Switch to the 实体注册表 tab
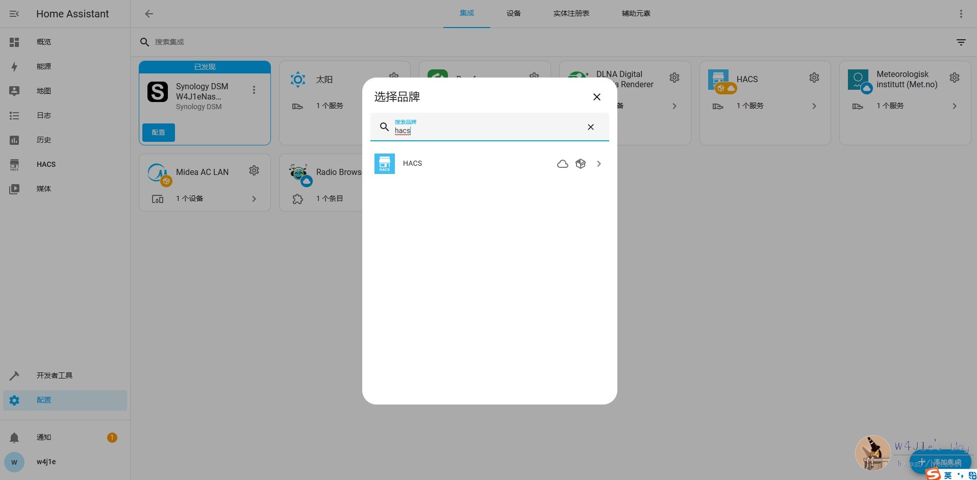The image size is (977, 480). coord(571,14)
